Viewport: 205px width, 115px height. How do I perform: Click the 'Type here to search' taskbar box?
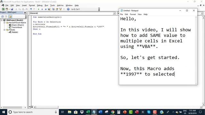(33, 112)
